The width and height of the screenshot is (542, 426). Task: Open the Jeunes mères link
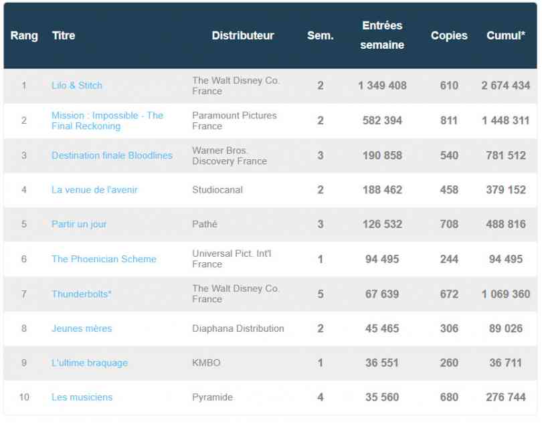point(82,328)
